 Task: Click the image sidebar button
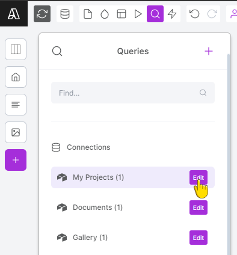click(16, 132)
